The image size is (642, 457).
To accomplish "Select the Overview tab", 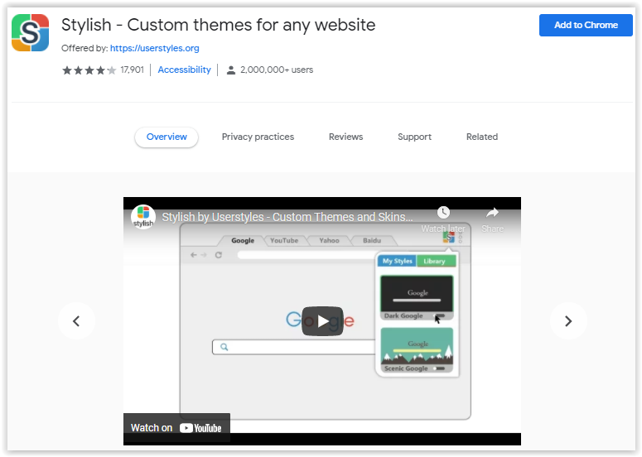I will click(x=167, y=137).
